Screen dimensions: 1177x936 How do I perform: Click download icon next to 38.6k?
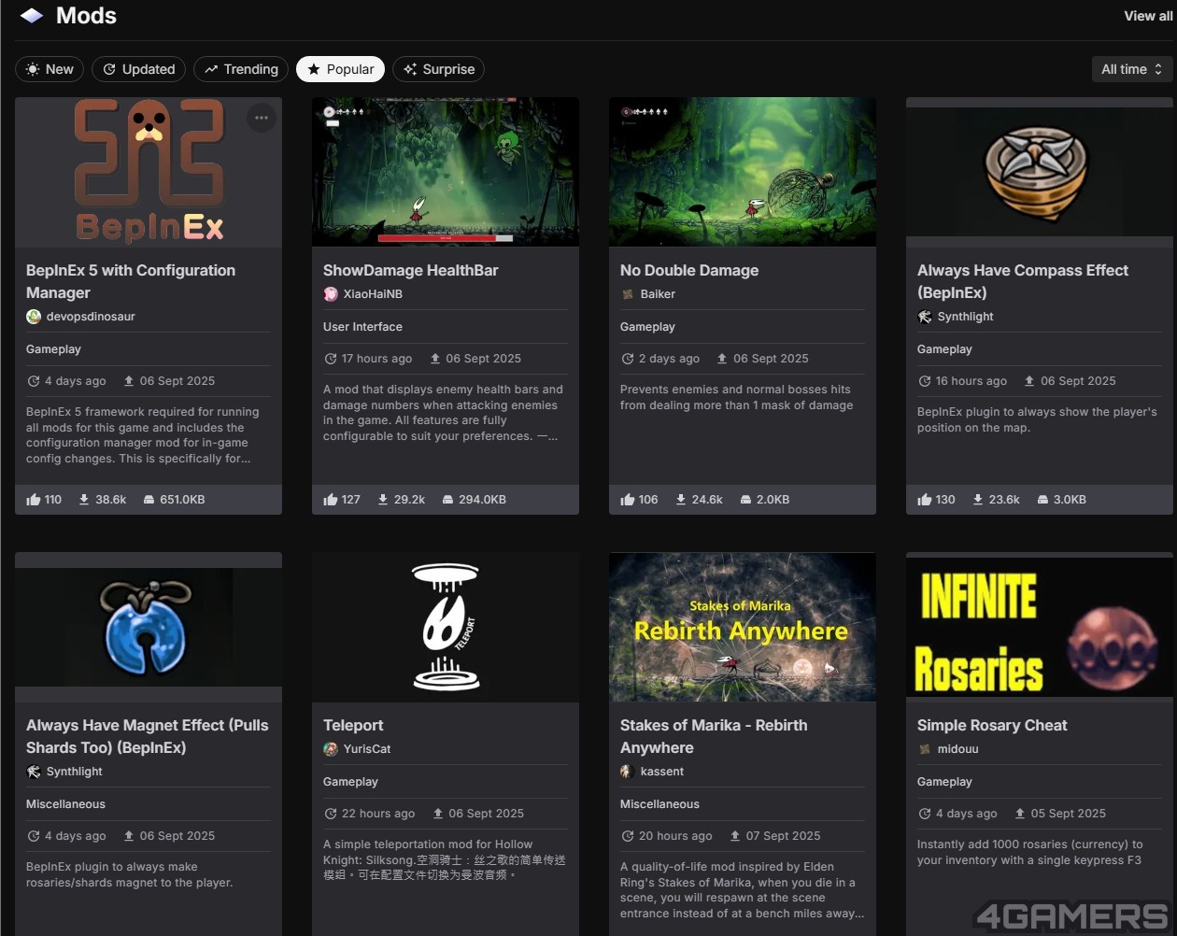coord(84,500)
